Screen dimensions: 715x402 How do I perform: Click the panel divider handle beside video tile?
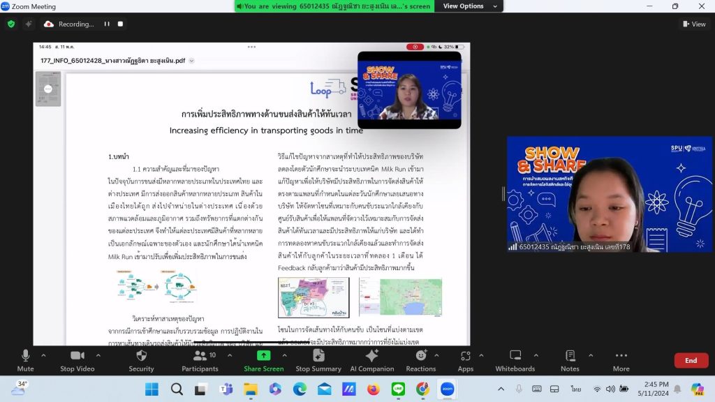click(503, 194)
